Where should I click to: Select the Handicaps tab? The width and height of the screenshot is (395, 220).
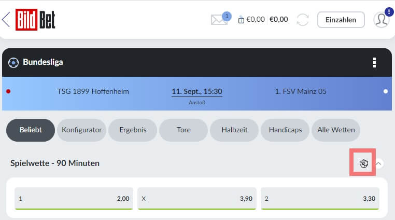click(x=285, y=130)
